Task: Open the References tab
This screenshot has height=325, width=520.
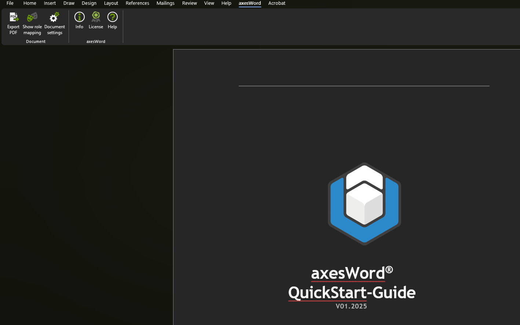Action: point(138,3)
